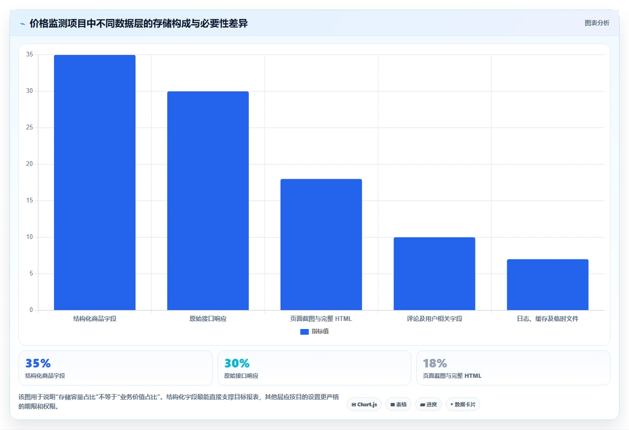Viewport: 629px width, 430px height.
Task: Click the 页面截图与完整 HTML bar
Action: (321, 245)
